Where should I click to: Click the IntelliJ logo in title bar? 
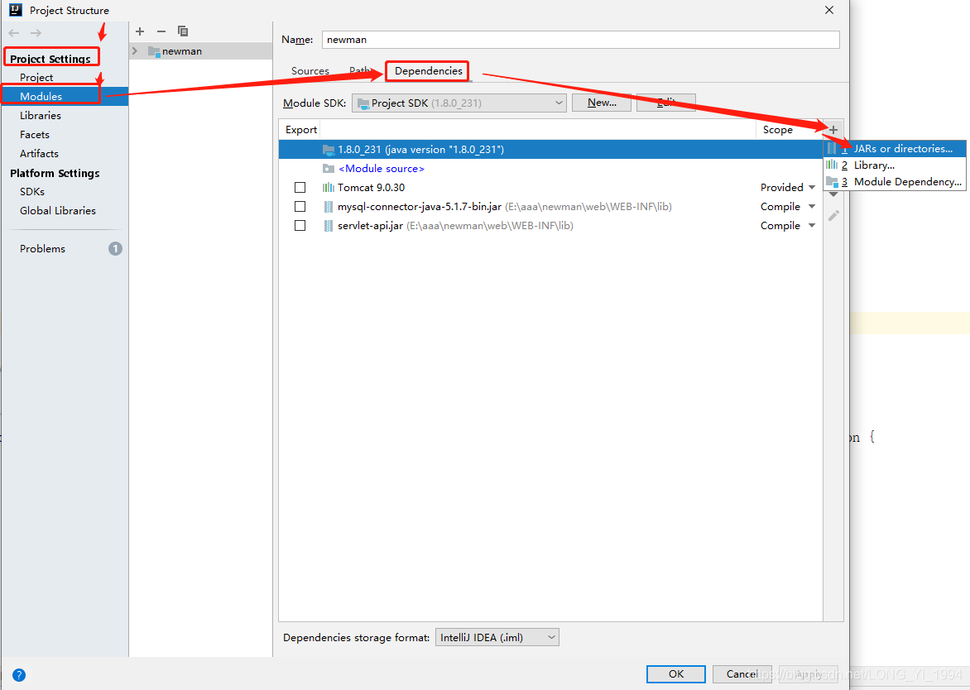(x=16, y=10)
